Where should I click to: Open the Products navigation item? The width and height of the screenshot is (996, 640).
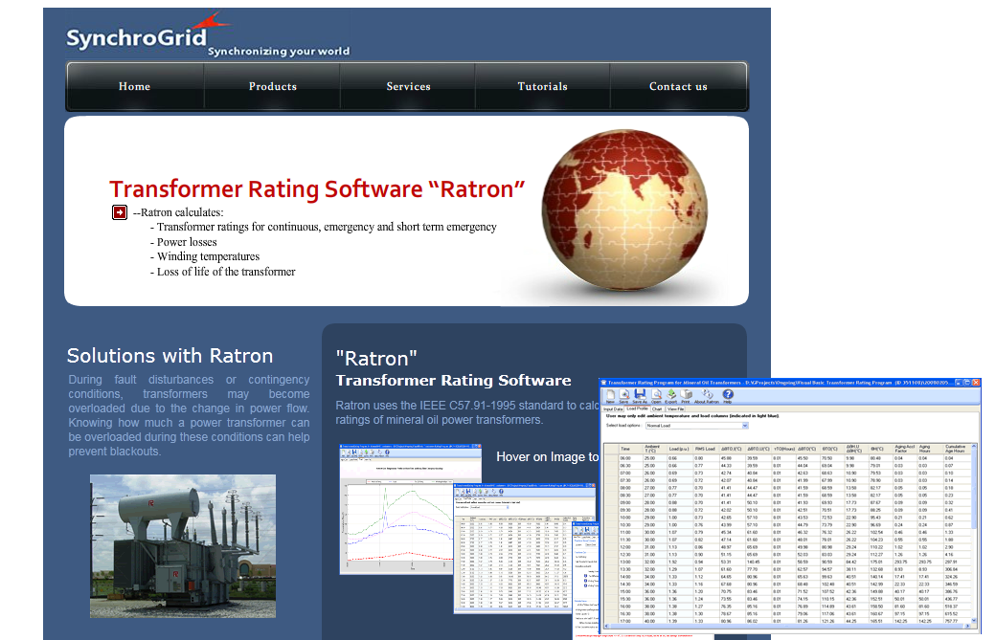(x=273, y=86)
